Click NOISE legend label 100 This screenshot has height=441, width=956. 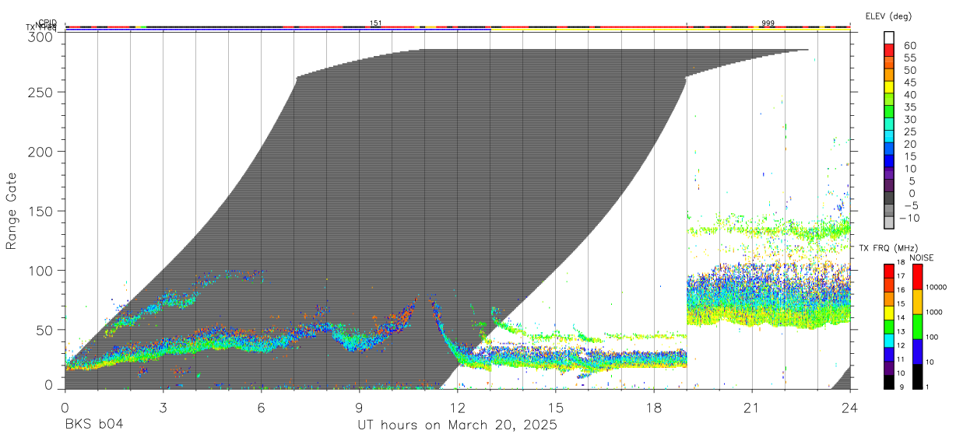(x=933, y=337)
